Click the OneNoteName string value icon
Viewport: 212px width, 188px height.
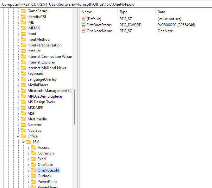84,31
